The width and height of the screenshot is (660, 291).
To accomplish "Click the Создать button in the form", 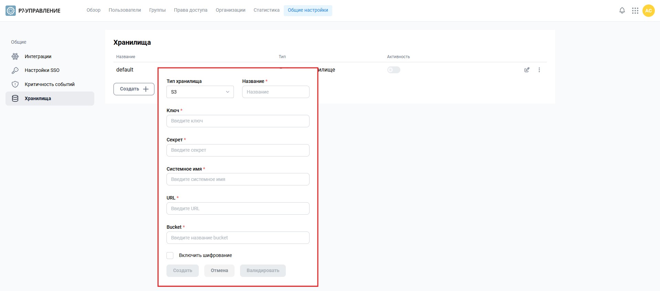I will pyautogui.click(x=183, y=271).
